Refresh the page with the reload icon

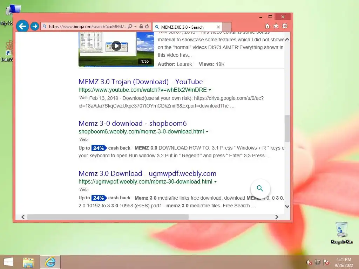click(x=147, y=27)
